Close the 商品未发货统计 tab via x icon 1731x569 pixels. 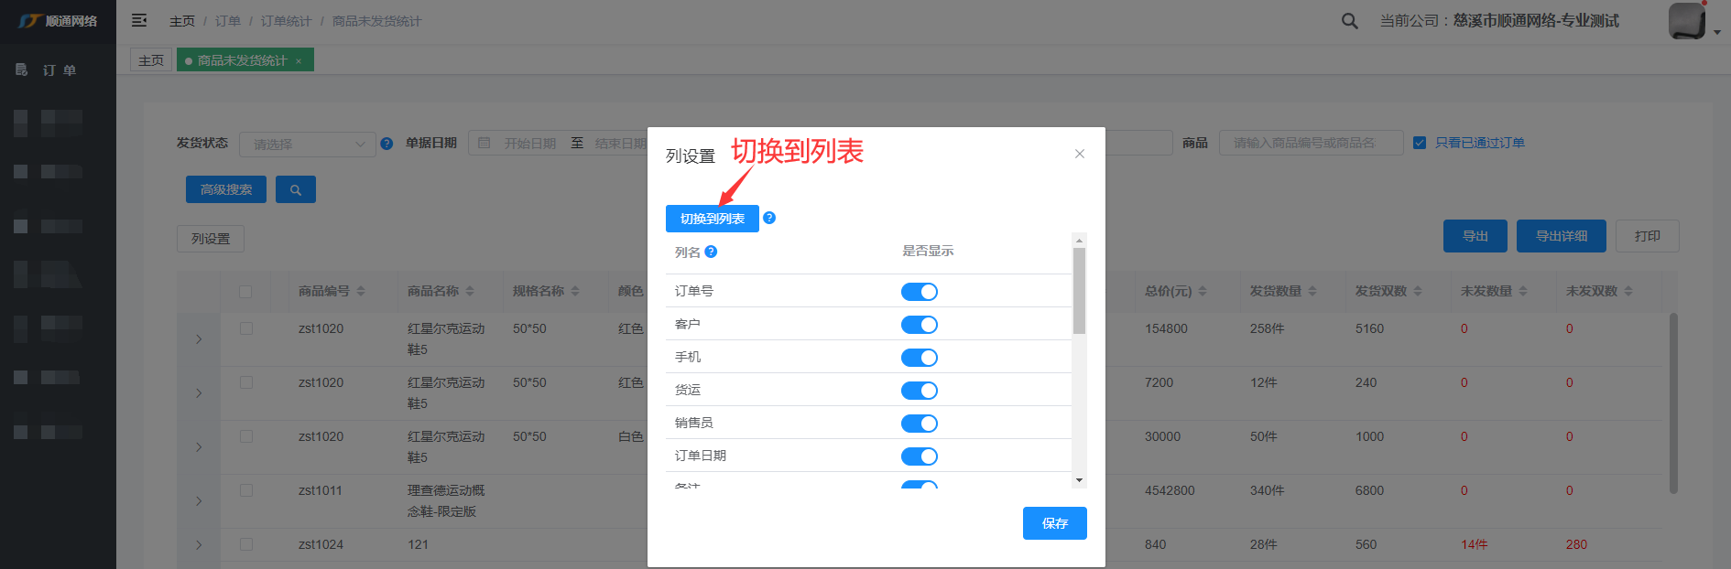(x=299, y=61)
